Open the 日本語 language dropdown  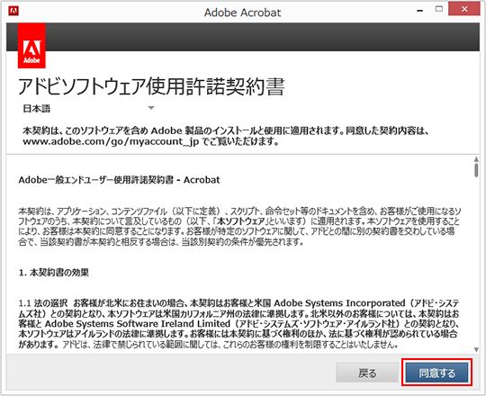coord(88,109)
